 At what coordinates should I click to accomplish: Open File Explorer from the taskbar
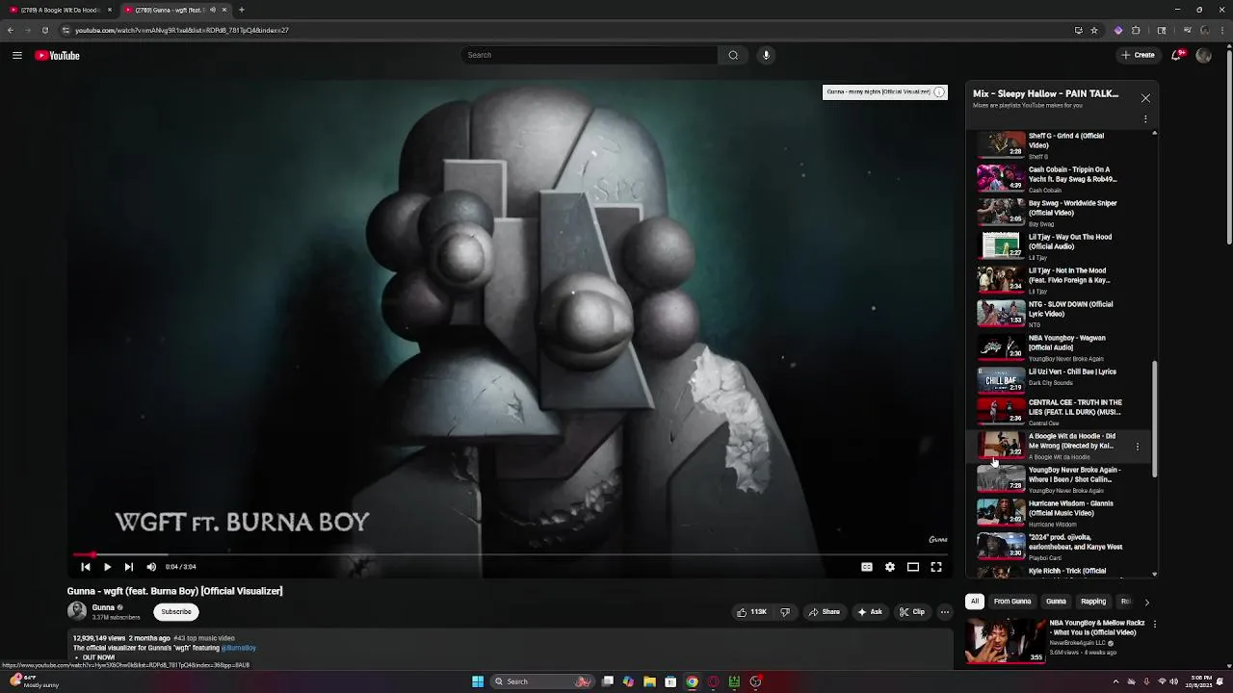click(649, 681)
